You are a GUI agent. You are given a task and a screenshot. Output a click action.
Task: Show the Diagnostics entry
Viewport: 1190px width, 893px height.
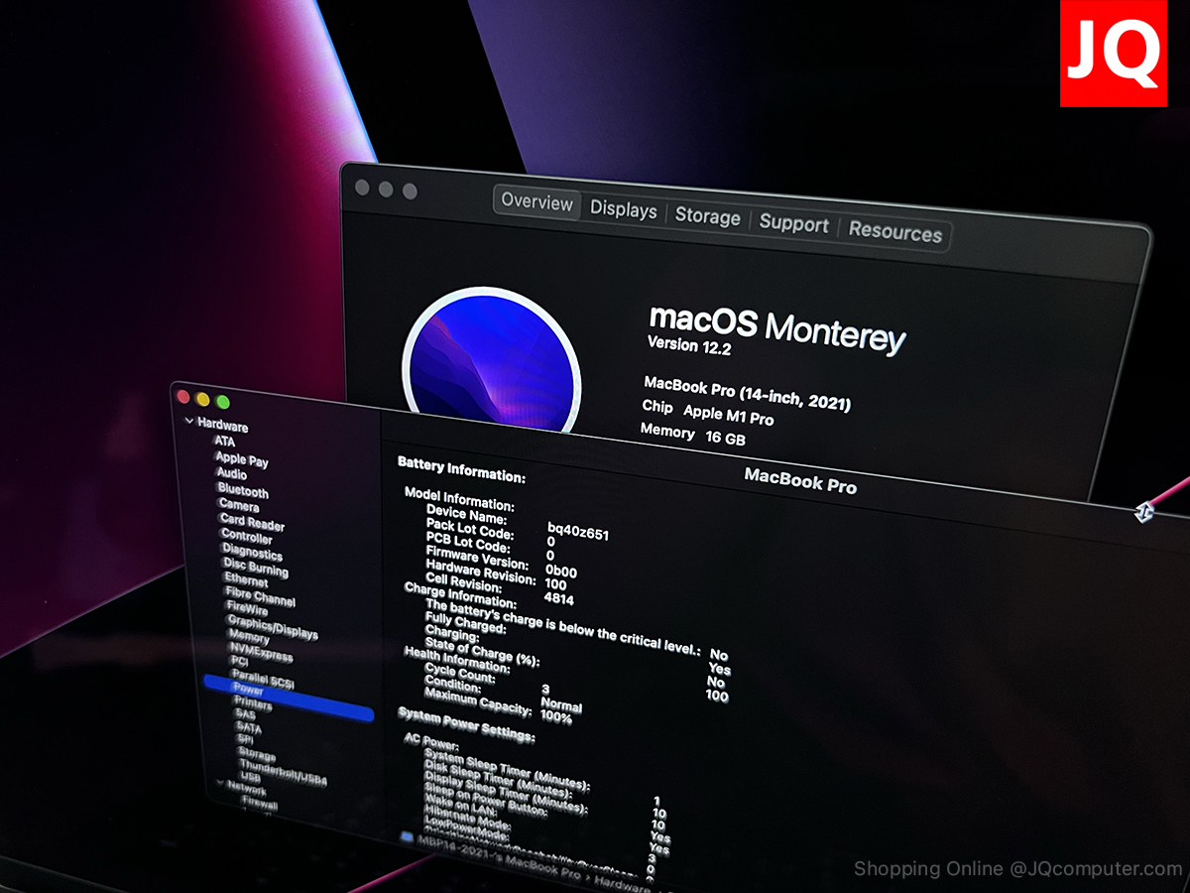point(252,554)
